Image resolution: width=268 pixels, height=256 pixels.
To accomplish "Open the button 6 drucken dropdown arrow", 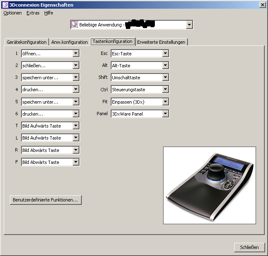I will tap(76, 114).
